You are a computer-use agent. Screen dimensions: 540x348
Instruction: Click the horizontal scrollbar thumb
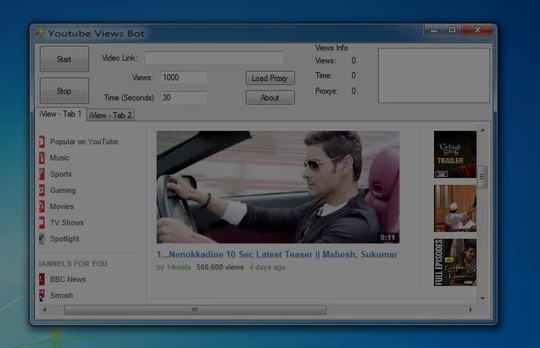click(x=195, y=310)
